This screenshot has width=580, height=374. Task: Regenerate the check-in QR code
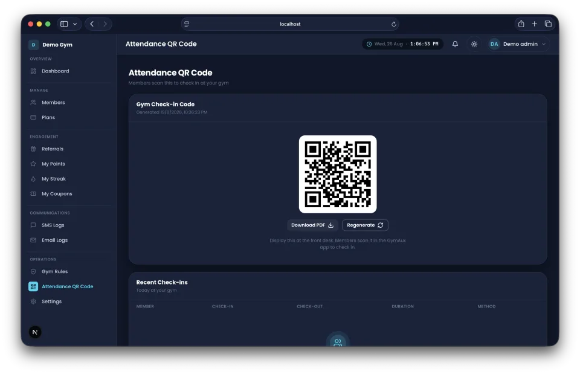coord(365,225)
